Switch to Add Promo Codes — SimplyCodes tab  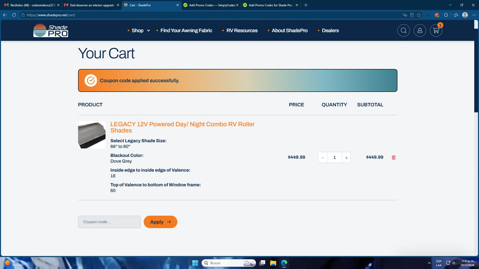coord(211,5)
